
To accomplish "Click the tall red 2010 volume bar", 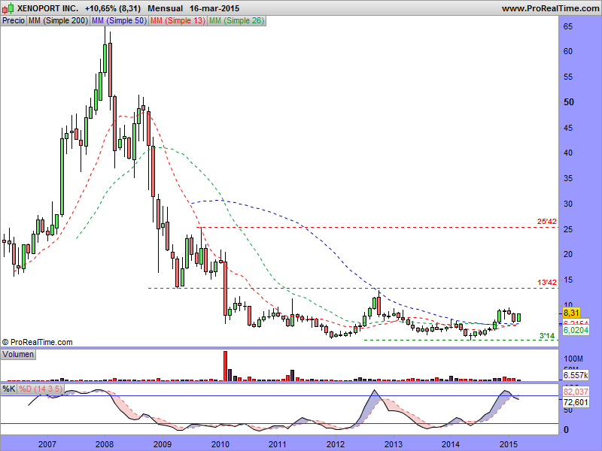I will click(225, 366).
